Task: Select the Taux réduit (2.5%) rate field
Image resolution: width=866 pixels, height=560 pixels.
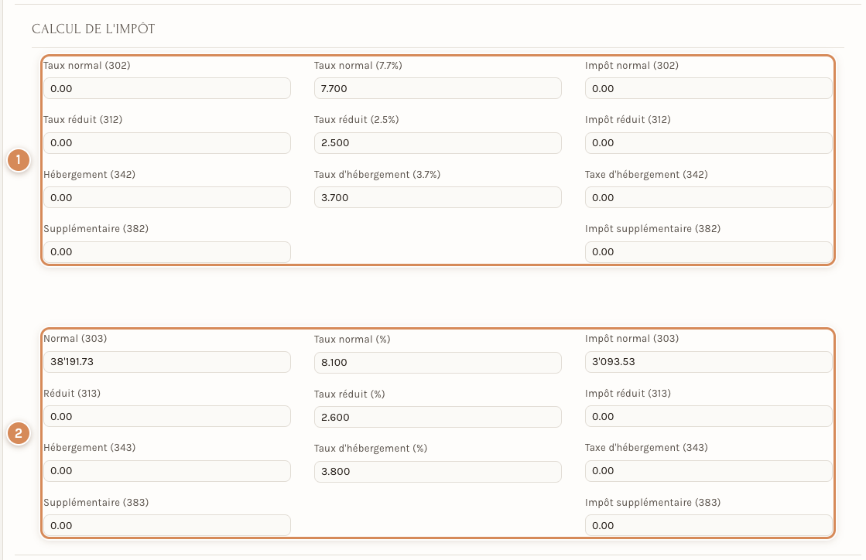Action: tap(437, 143)
